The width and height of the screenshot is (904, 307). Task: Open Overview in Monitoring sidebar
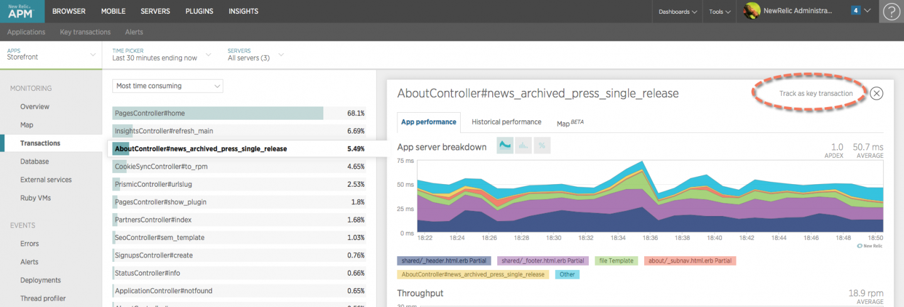click(x=35, y=107)
